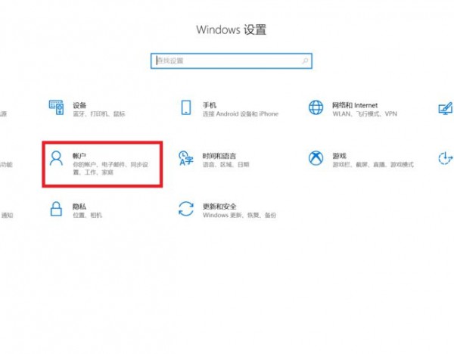Image resolution: width=454 pixels, height=354 pixels.
Task: Click the 更新和安全 refresh arrows icon
Action: pyautogui.click(x=186, y=209)
